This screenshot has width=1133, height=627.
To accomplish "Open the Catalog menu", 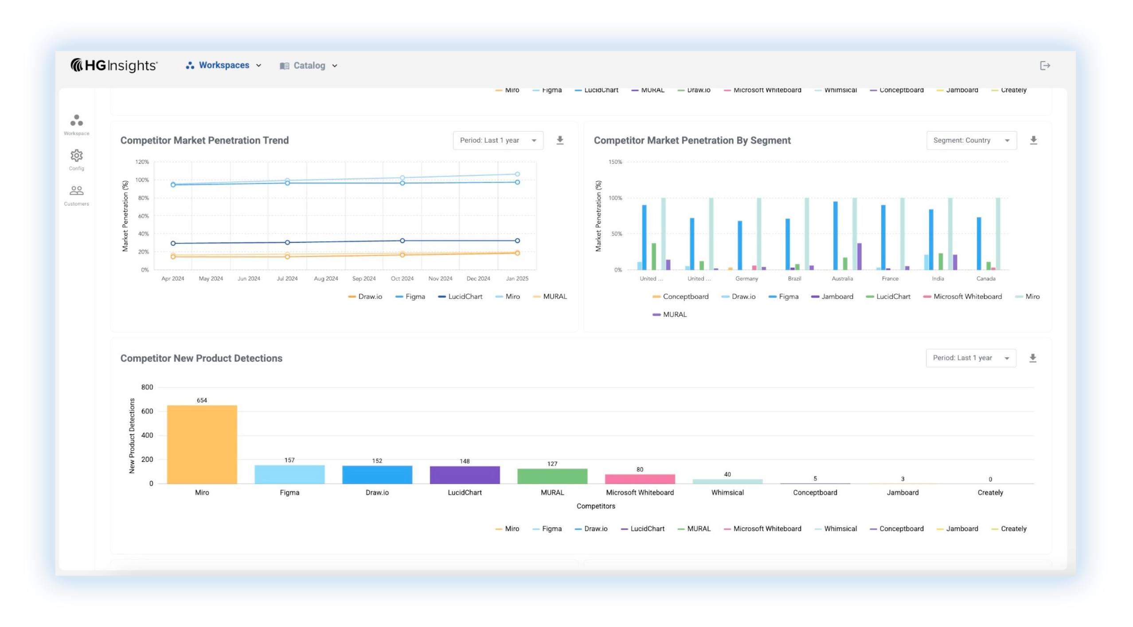I will pos(309,66).
